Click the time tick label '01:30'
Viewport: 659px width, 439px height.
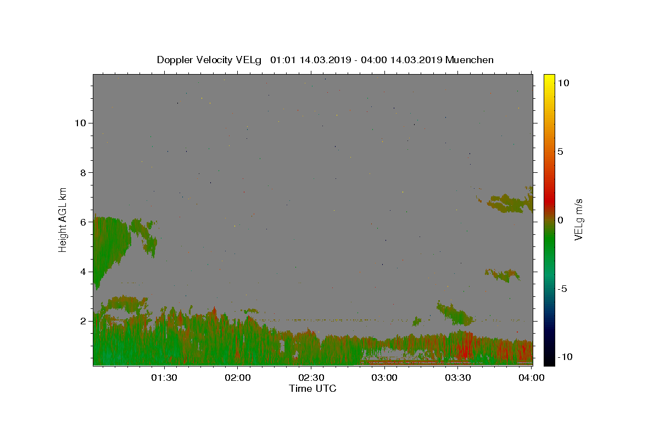pos(164,378)
